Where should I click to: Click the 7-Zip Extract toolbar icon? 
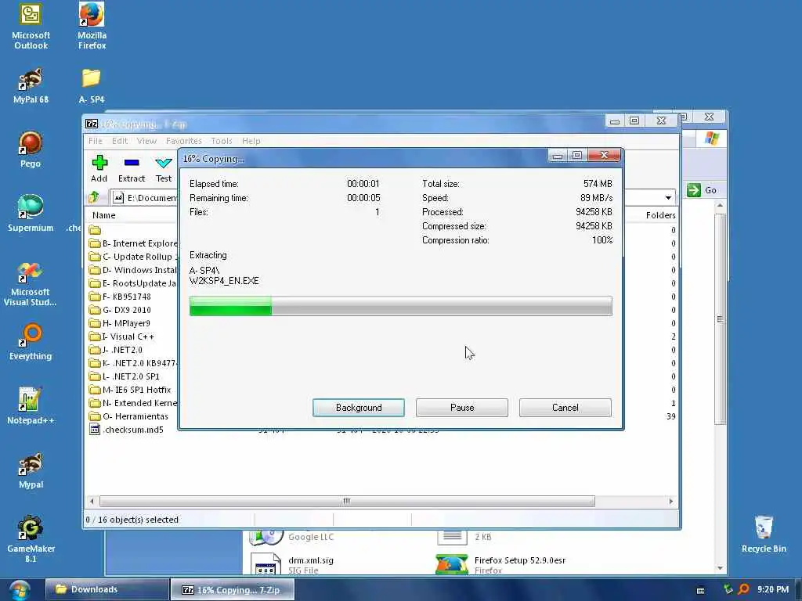pyautogui.click(x=132, y=169)
